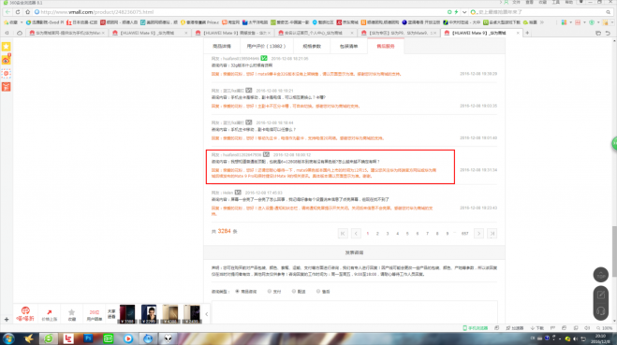Expand the dropdown beside the apps extension
This screenshot has width=617, height=345.
(570, 22)
